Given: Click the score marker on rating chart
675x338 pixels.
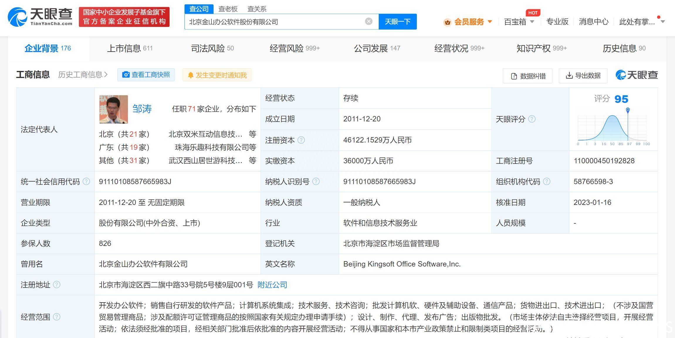Looking at the screenshot, I should (x=628, y=110).
